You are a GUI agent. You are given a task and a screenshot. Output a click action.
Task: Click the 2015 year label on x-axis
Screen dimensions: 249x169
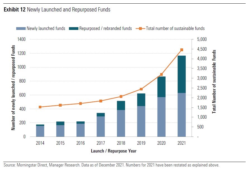60,143
